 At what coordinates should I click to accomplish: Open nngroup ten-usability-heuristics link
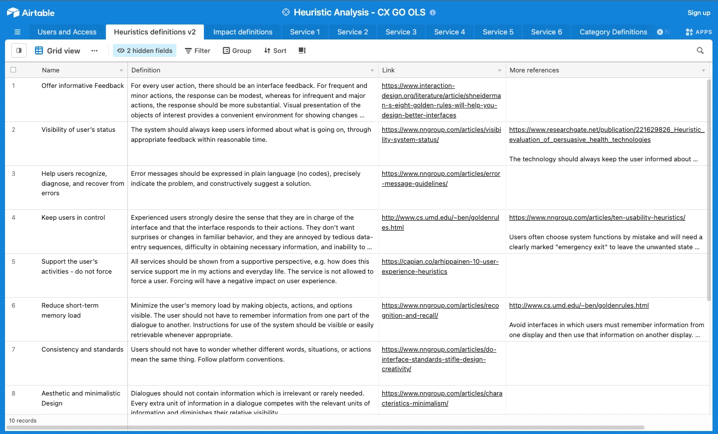(597, 217)
